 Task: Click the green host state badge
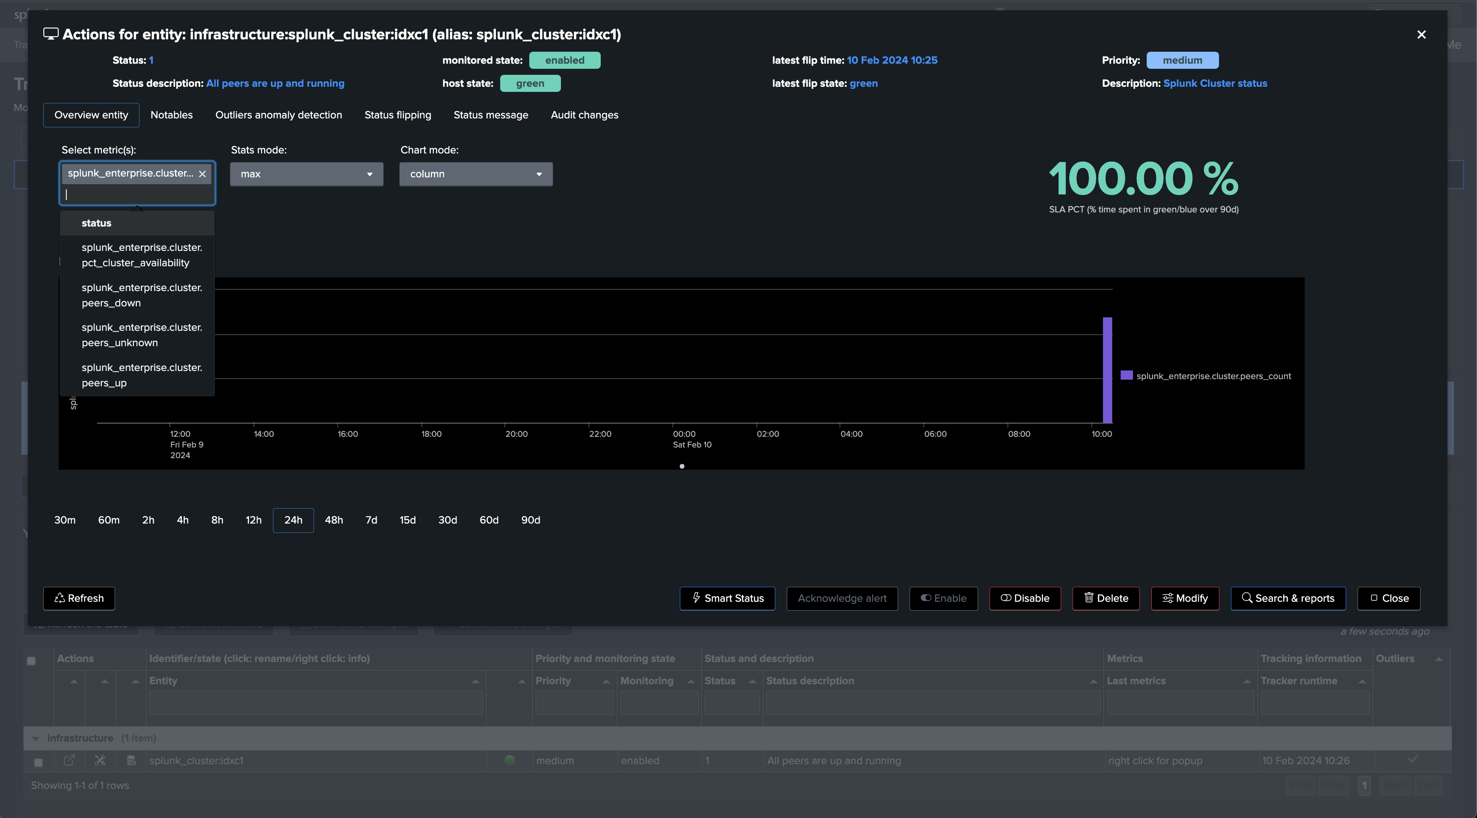(530, 84)
